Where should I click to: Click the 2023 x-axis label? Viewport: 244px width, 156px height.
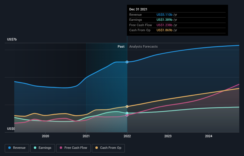(x=168, y=136)
